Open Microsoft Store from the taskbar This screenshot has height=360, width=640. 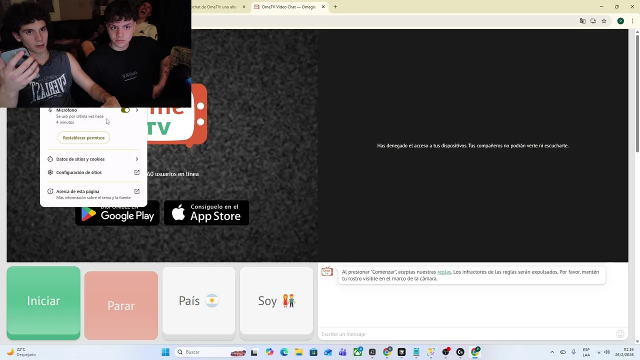[313, 352]
